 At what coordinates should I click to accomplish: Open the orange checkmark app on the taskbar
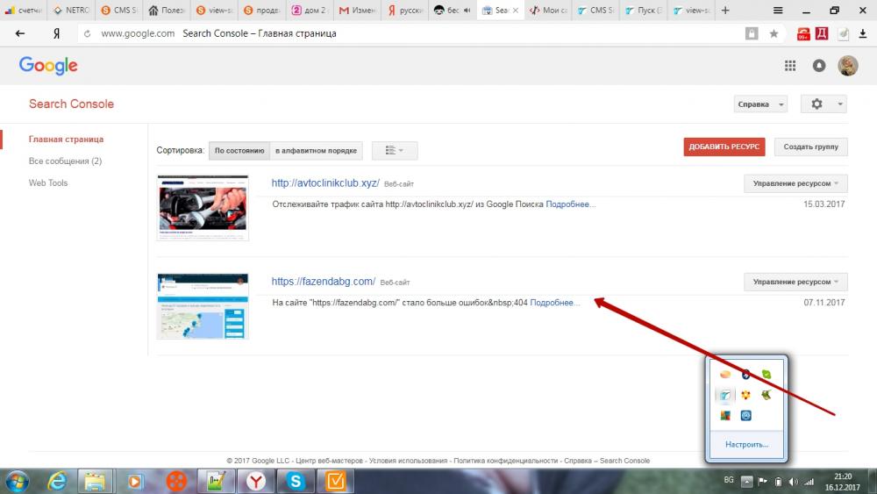coord(336,481)
